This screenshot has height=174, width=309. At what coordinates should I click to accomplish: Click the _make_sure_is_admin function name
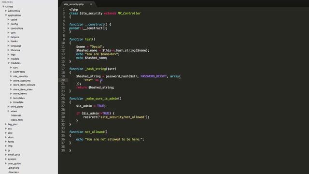coord(102,99)
